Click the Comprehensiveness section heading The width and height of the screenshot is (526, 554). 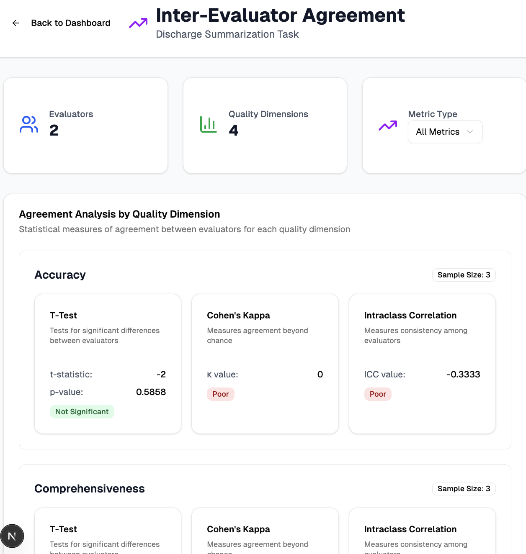[x=90, y=489]
